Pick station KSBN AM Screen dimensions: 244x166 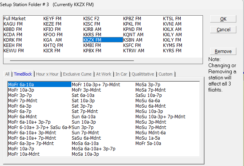coord(133,40)
